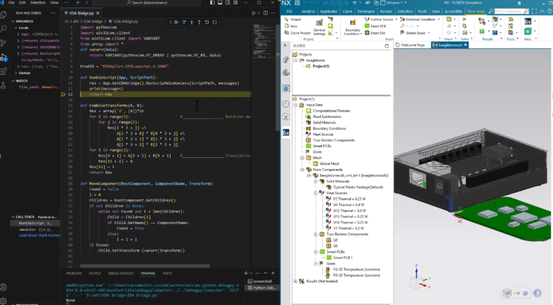This screenshot has width=553, height=305.
Task: Collapse the Input Data tree node
Action: [295, 105]
